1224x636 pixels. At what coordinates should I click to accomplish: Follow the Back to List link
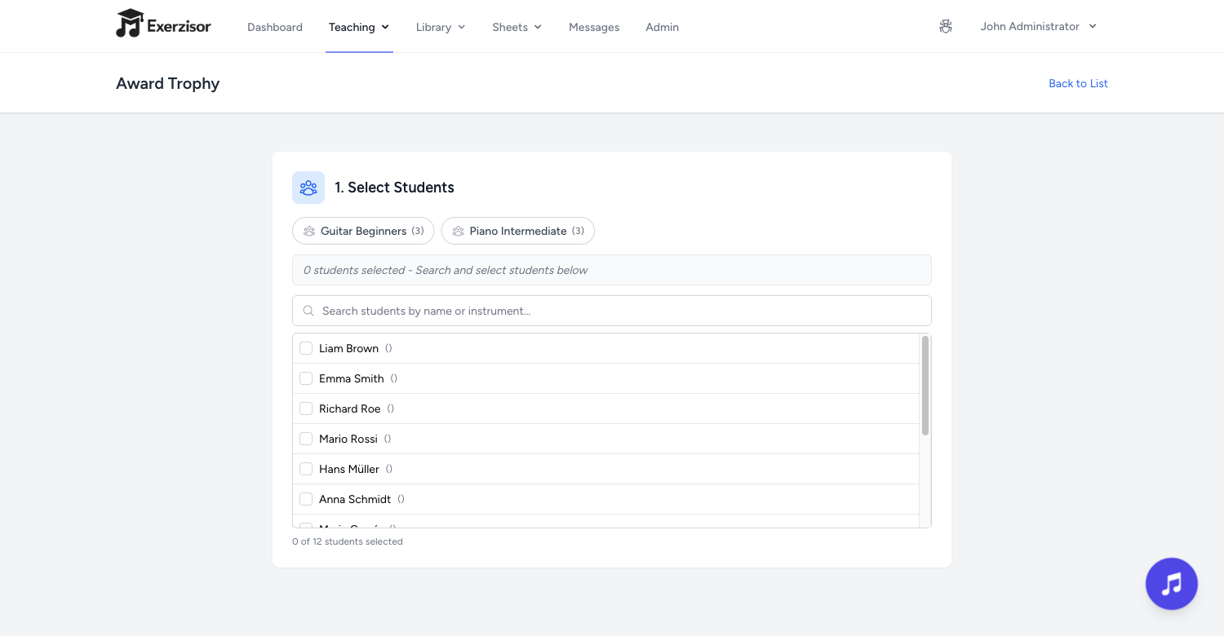1078,83
